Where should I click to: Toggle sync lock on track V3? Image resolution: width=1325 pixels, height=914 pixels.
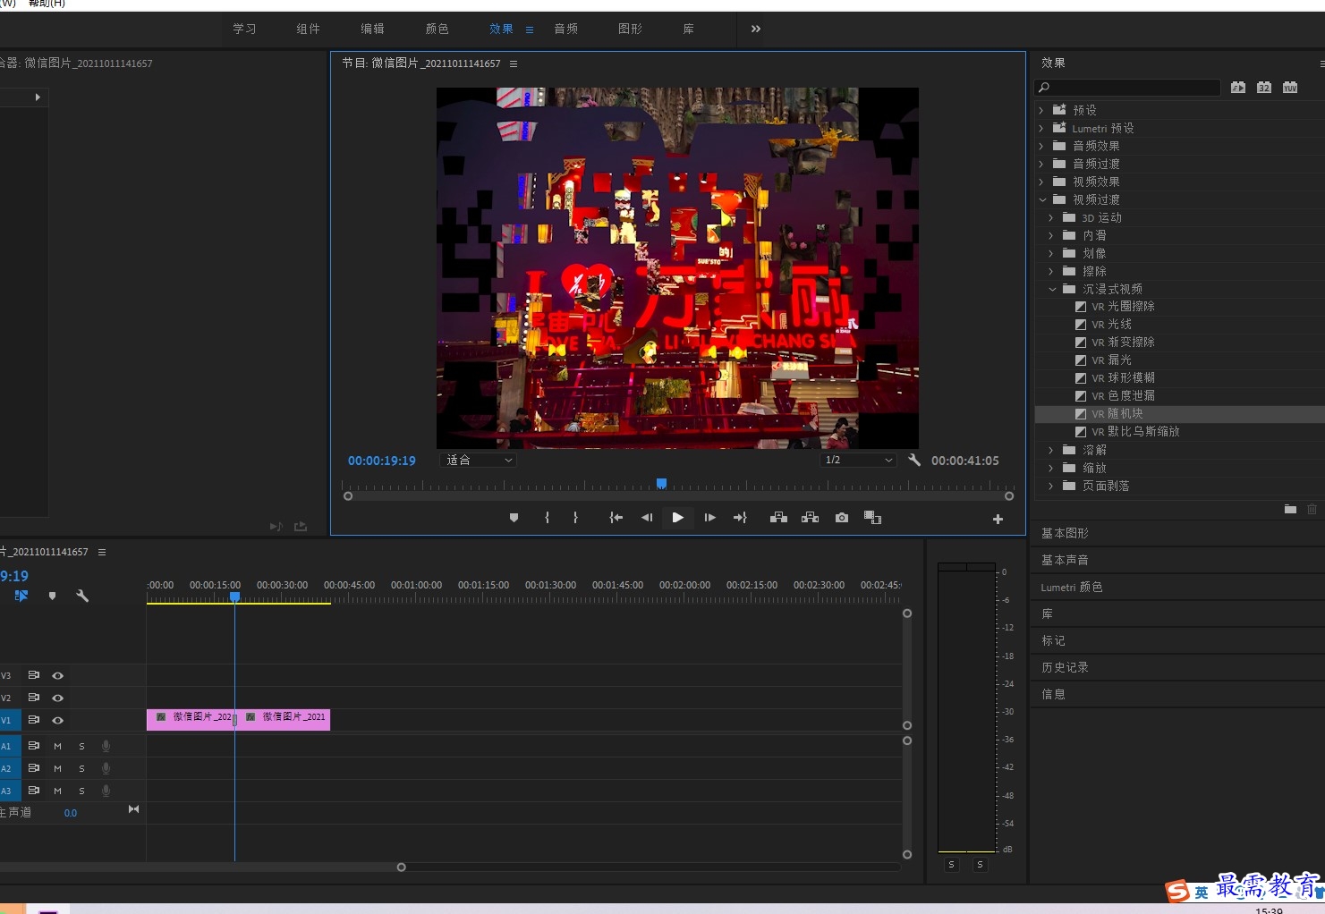point(33,675)
